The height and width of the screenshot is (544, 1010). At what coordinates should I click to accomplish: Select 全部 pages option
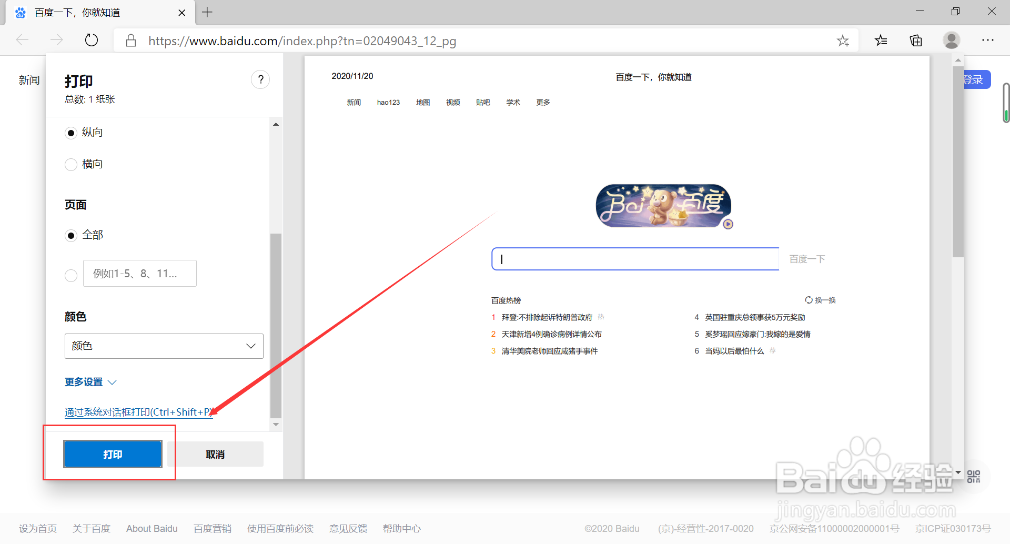point(71,236)
